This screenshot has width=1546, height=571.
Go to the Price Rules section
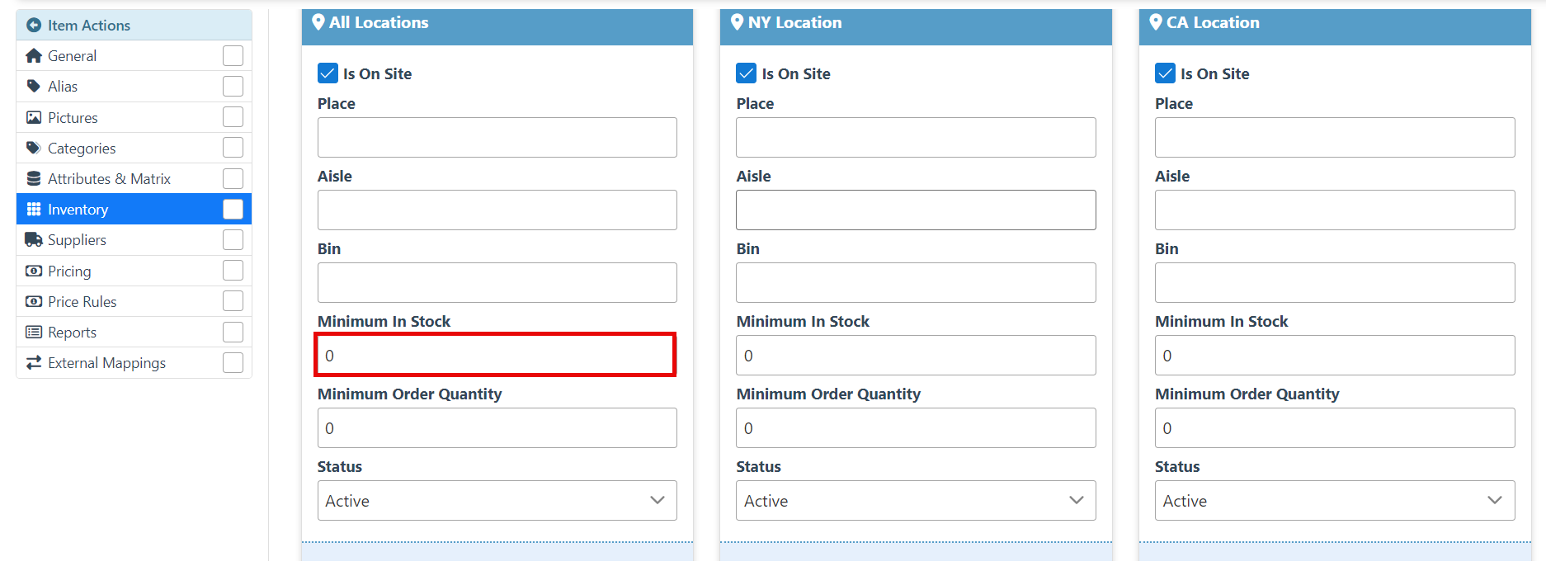tap(82, 302)
